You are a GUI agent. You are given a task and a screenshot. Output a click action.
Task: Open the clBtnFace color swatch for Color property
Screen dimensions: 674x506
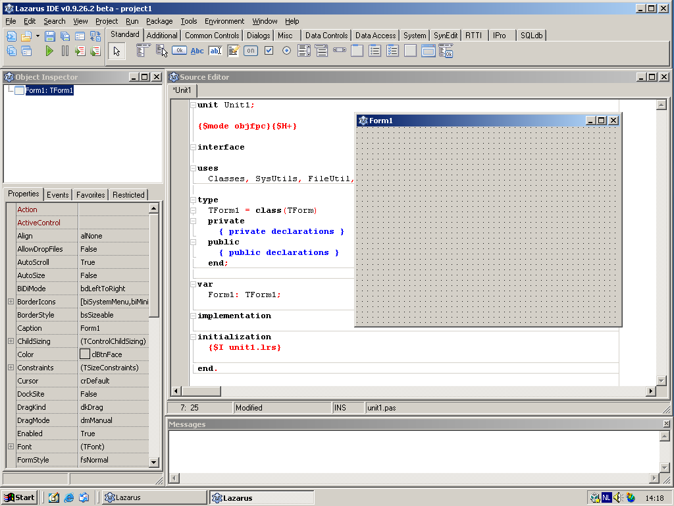click(x=85, y=354)
